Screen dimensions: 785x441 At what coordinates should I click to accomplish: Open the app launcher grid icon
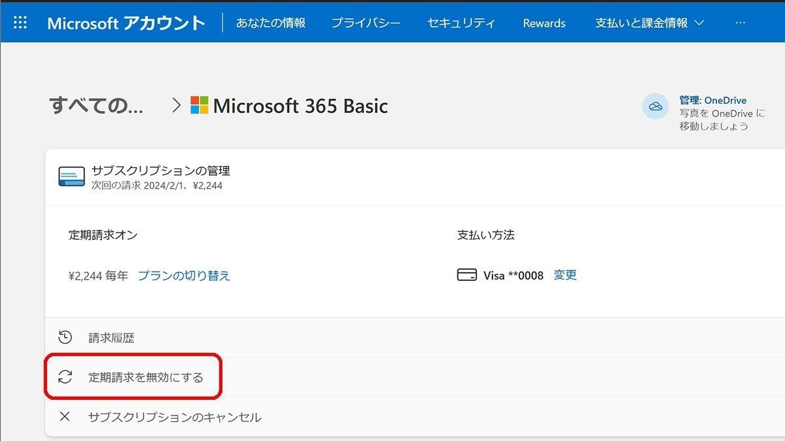[20, 23]
